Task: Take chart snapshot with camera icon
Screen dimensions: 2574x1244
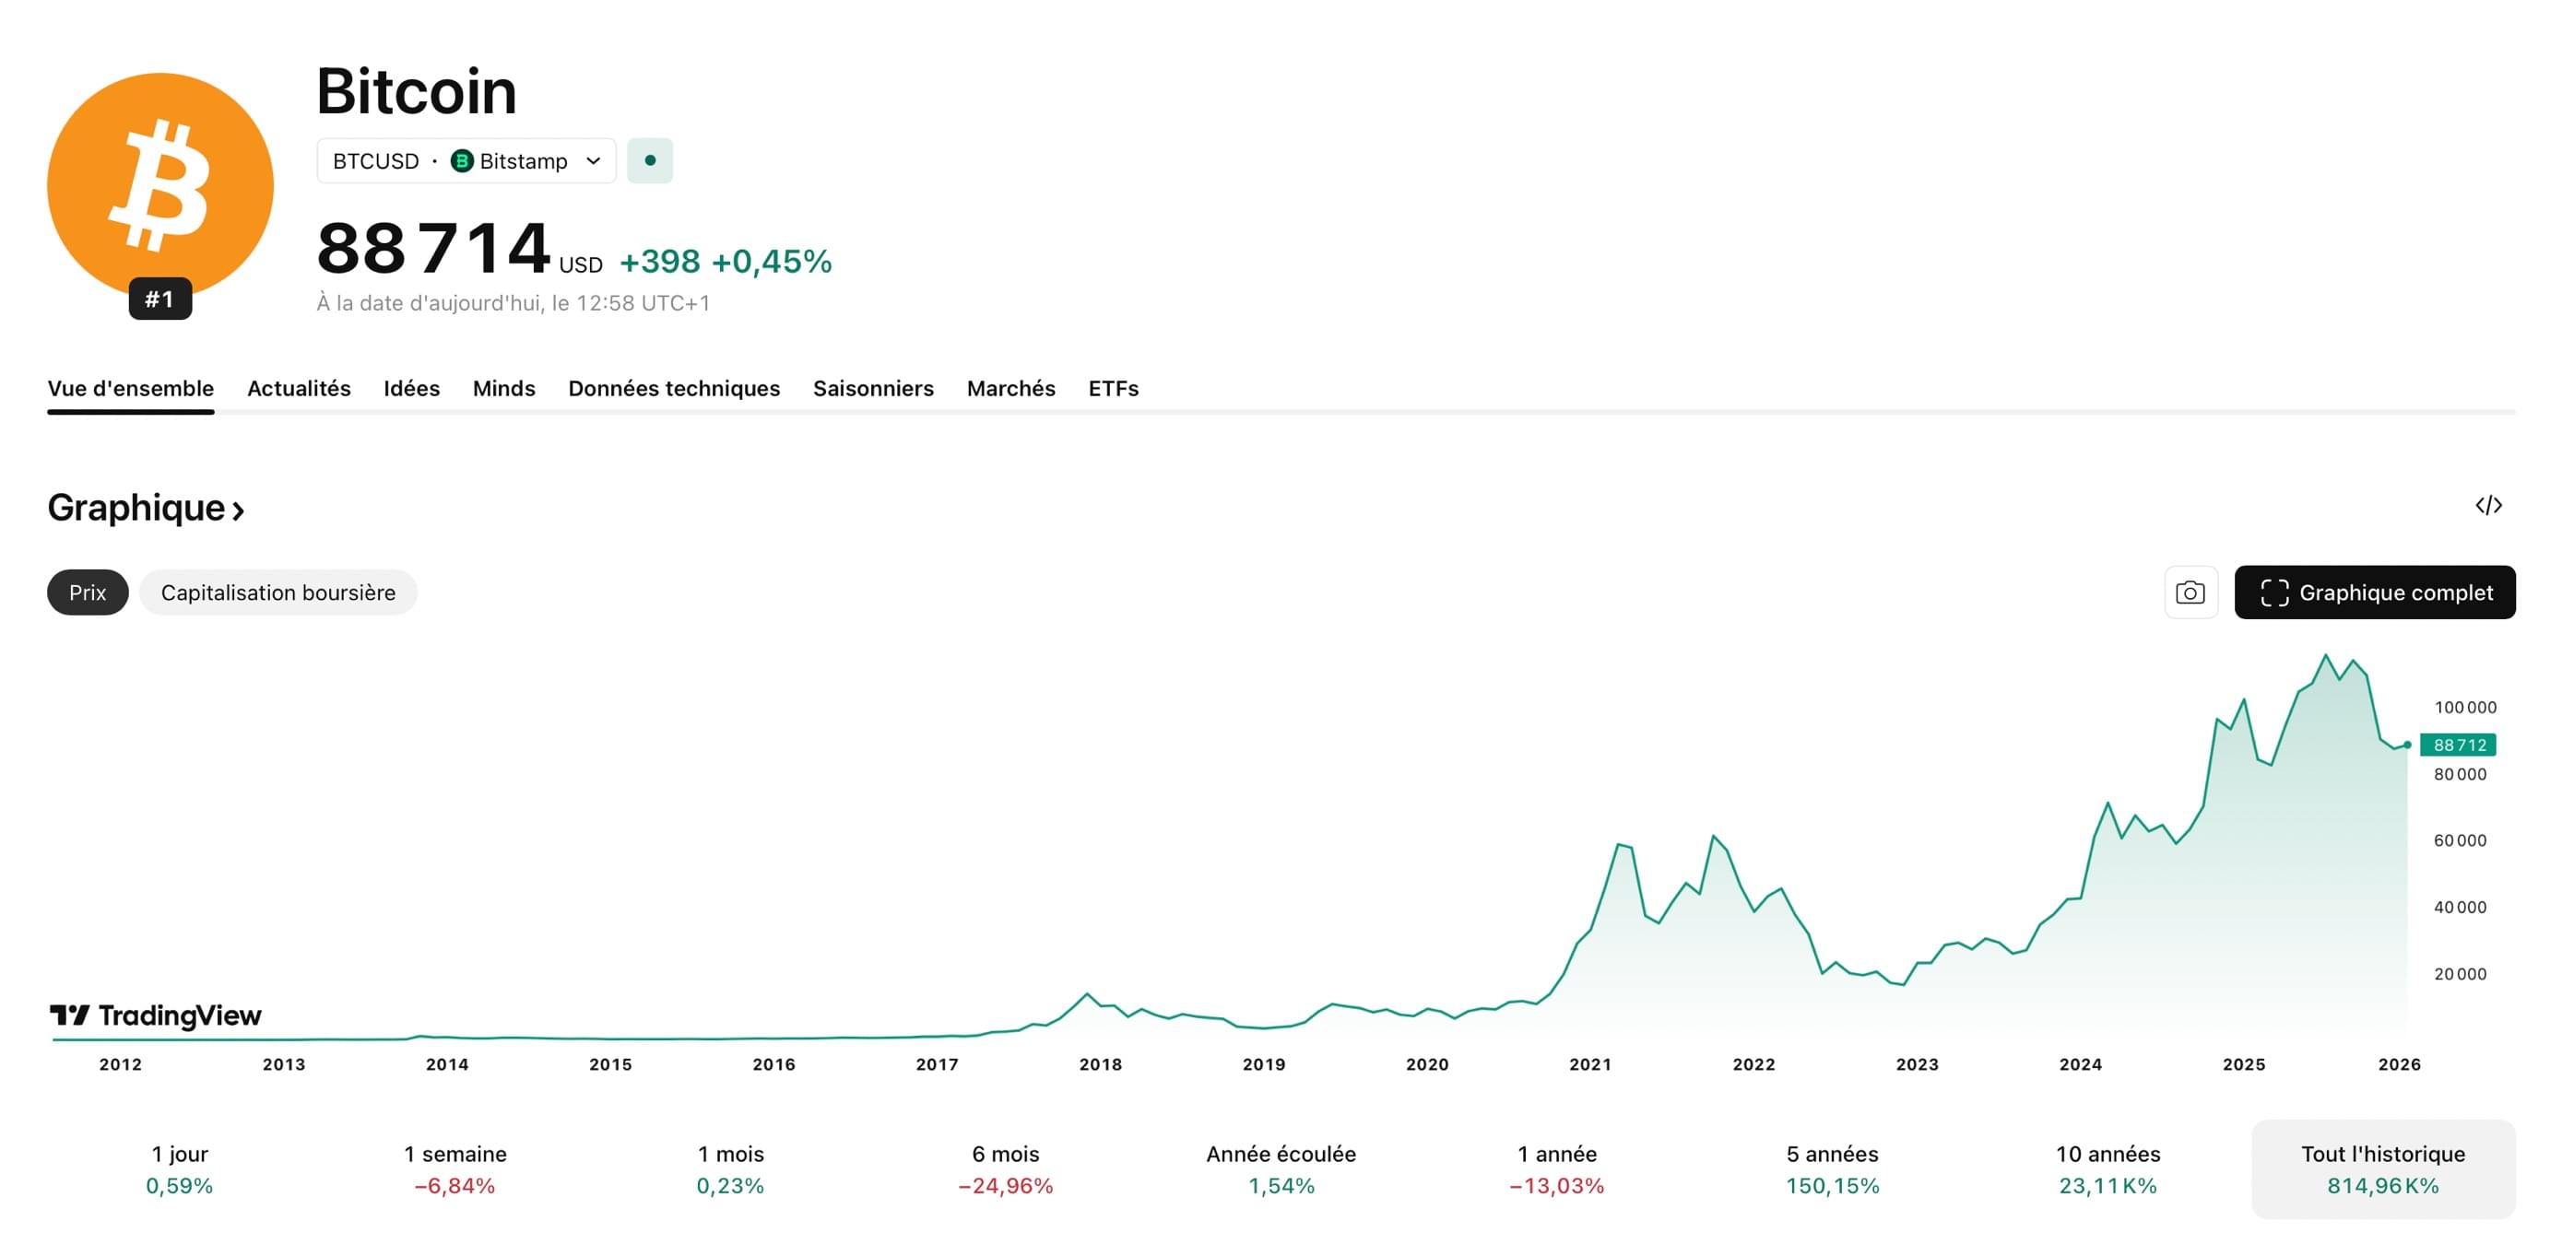Action: point(2190,592)
